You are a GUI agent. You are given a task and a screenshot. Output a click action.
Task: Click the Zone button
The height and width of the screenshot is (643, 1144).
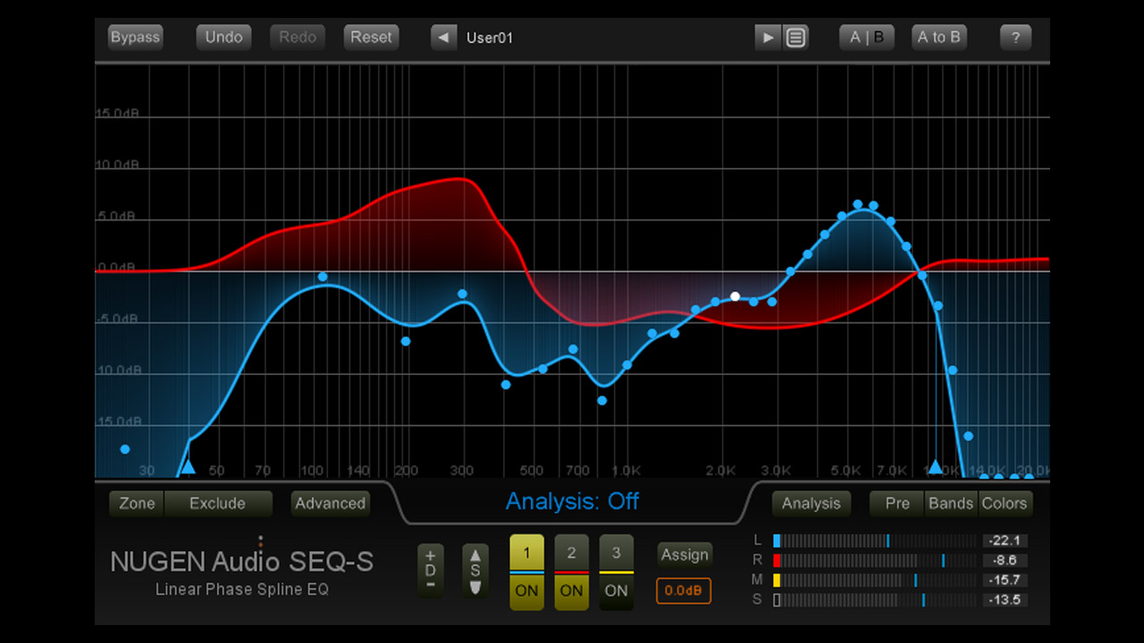click(x=137, y=504)
